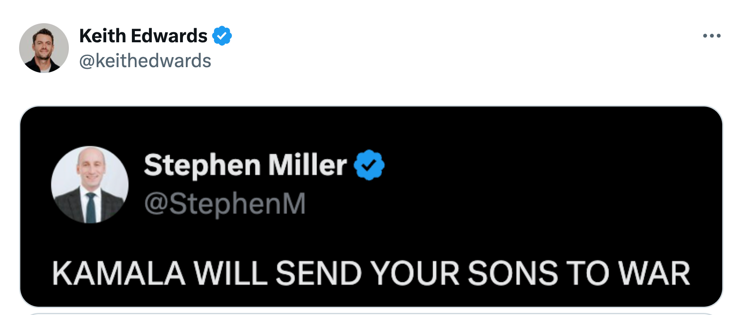Click blank header space left of More options
The image size is (738, 315).
point(456,46)
